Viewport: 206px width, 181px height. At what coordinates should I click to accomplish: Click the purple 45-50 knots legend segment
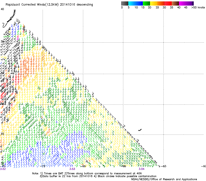tap(190, 3)
